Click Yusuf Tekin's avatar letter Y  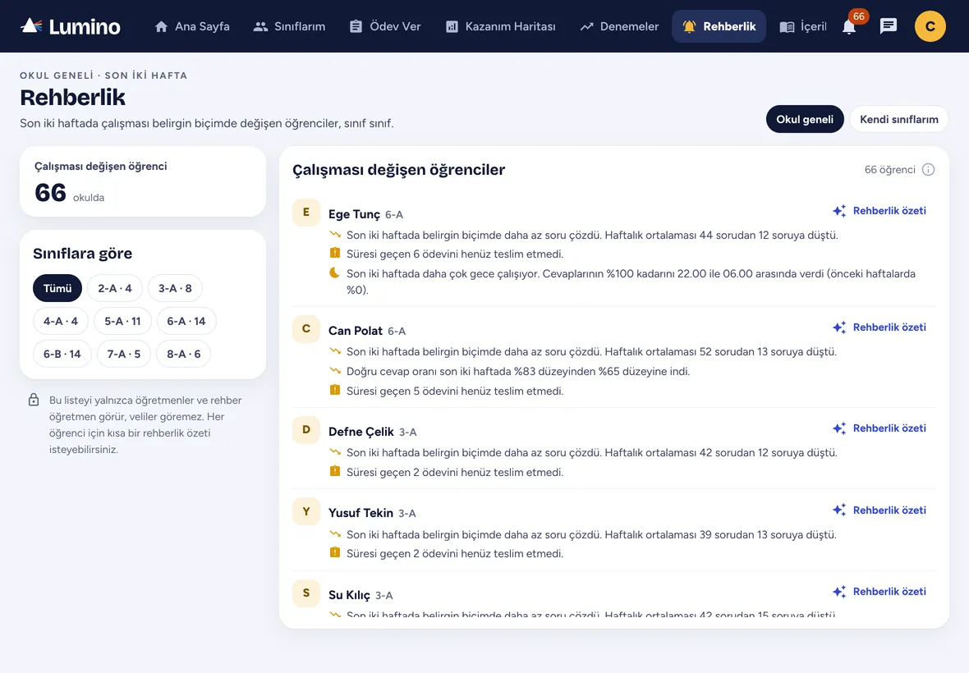[x=306, y=511]
